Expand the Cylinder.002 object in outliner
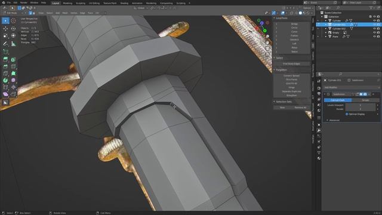 [x=326, y=29]
